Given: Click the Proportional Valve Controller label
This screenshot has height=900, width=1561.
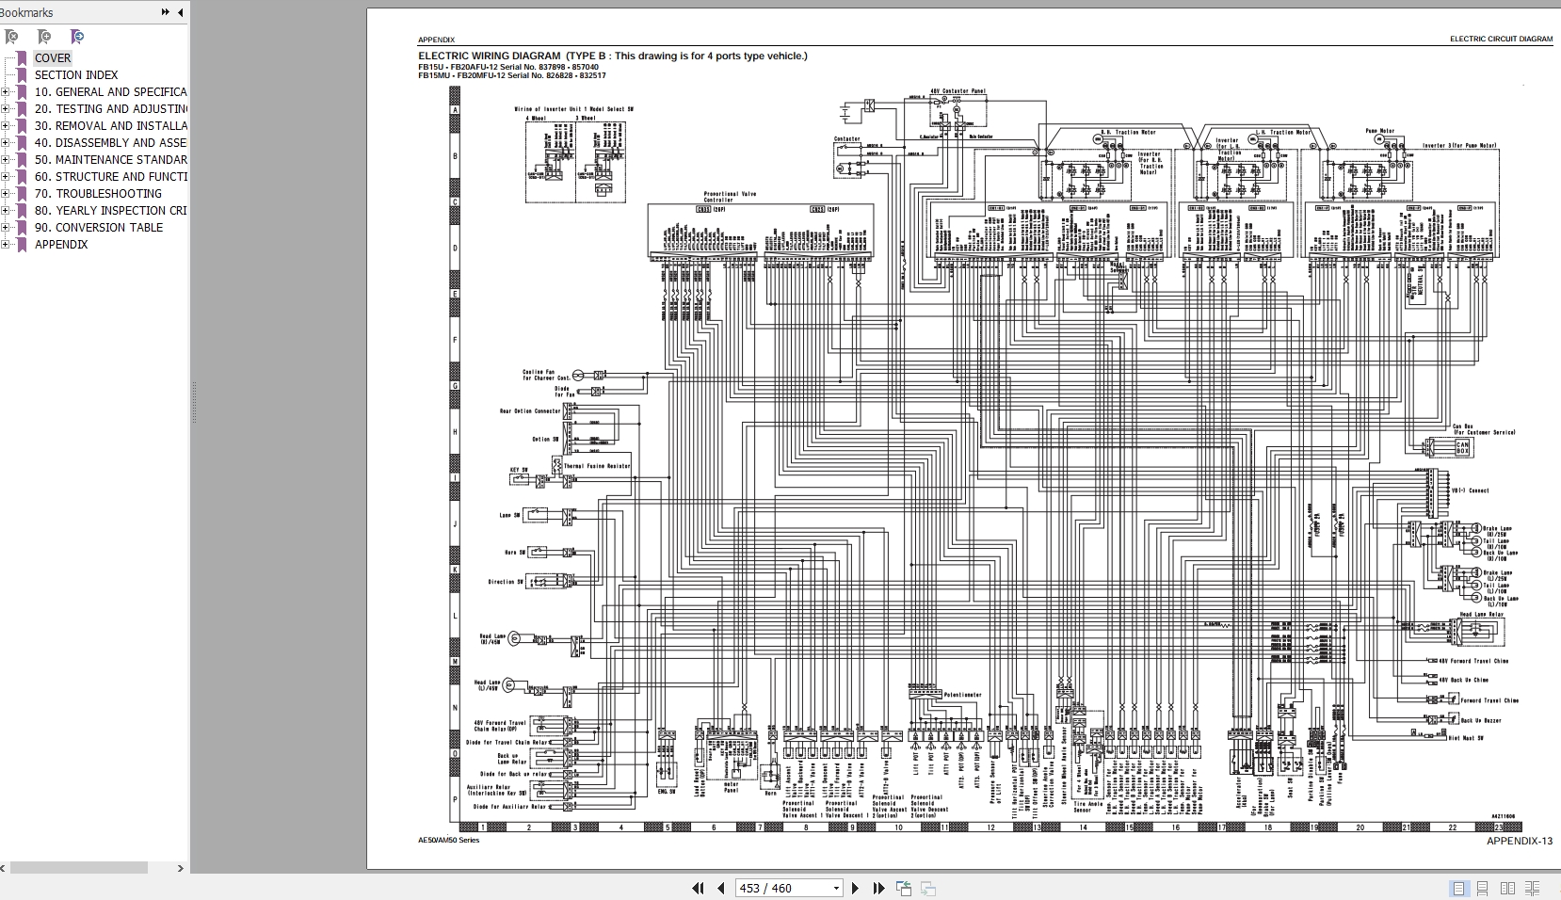Looking at the screenshot, I should (x=730, y=197).
